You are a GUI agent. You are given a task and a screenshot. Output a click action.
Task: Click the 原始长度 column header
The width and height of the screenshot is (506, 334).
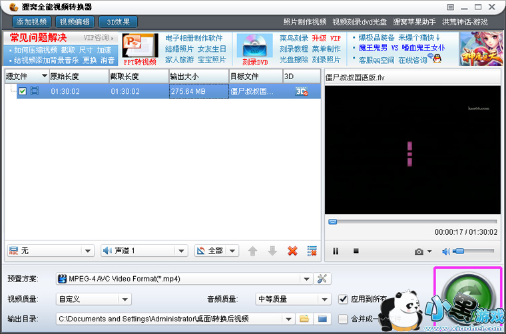79,77
